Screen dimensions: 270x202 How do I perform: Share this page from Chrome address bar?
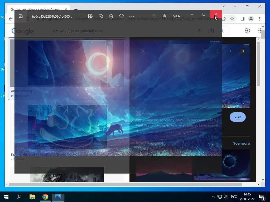coord(224,19)
